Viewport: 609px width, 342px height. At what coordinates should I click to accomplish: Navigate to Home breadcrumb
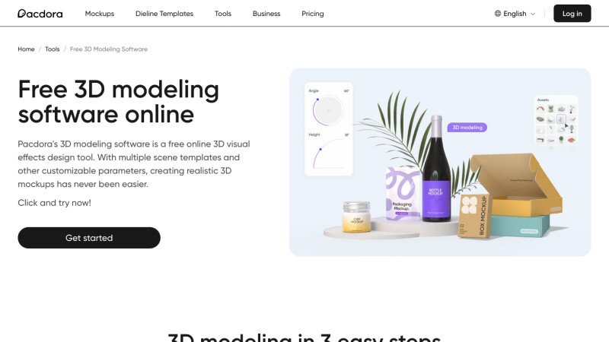coord(26,49)
